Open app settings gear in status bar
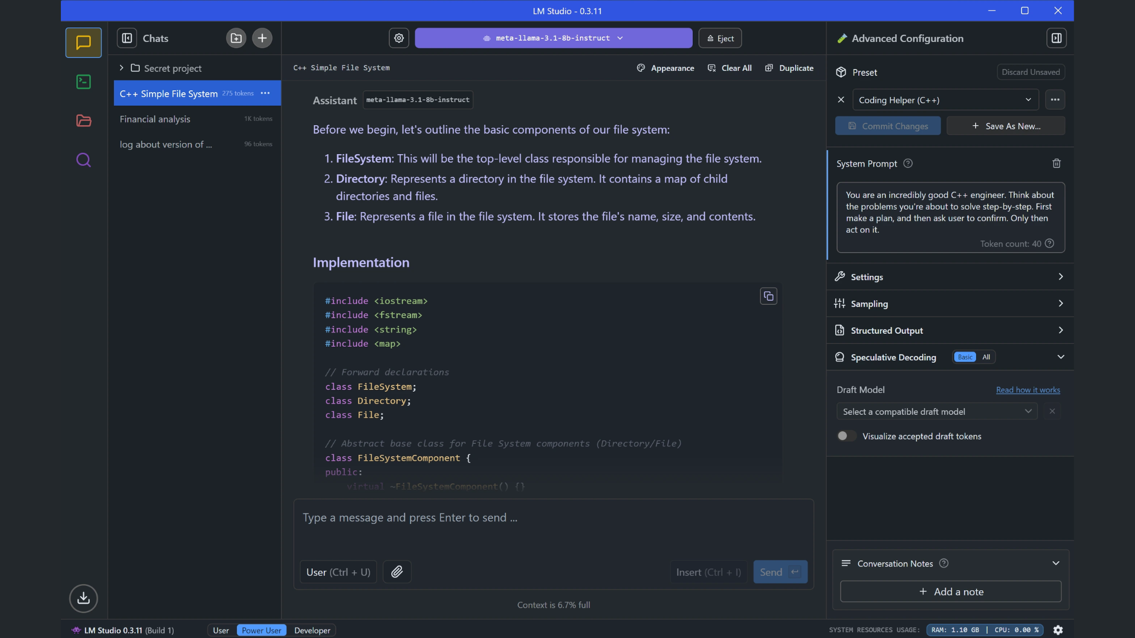Screen dimensions: 1135x638 tap(1058, 630)
